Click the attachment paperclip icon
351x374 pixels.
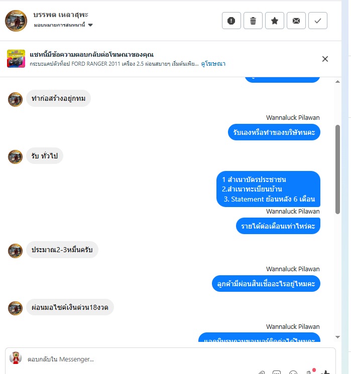(262, 372)
